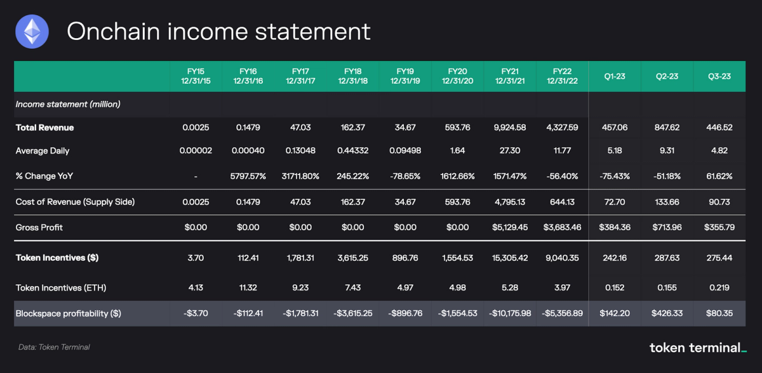Click the Q3-23 column header
Image resolution: width=762 pixels, height=373 pixels.
(x=719, y=76)
